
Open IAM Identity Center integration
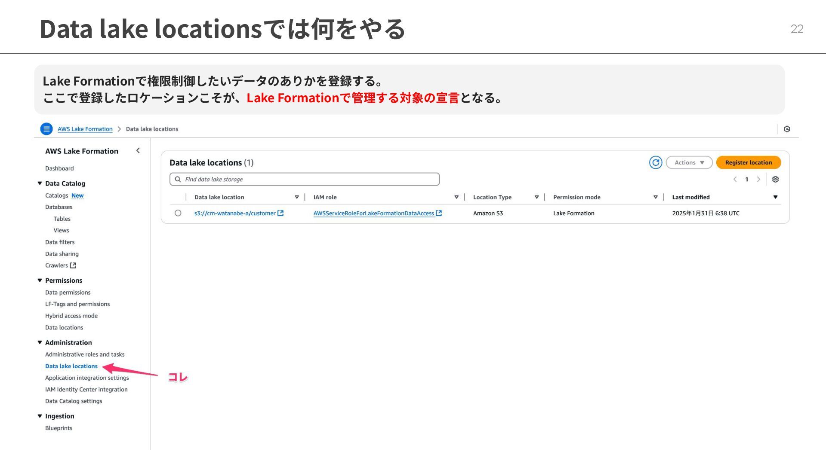(x=86, y=390)
